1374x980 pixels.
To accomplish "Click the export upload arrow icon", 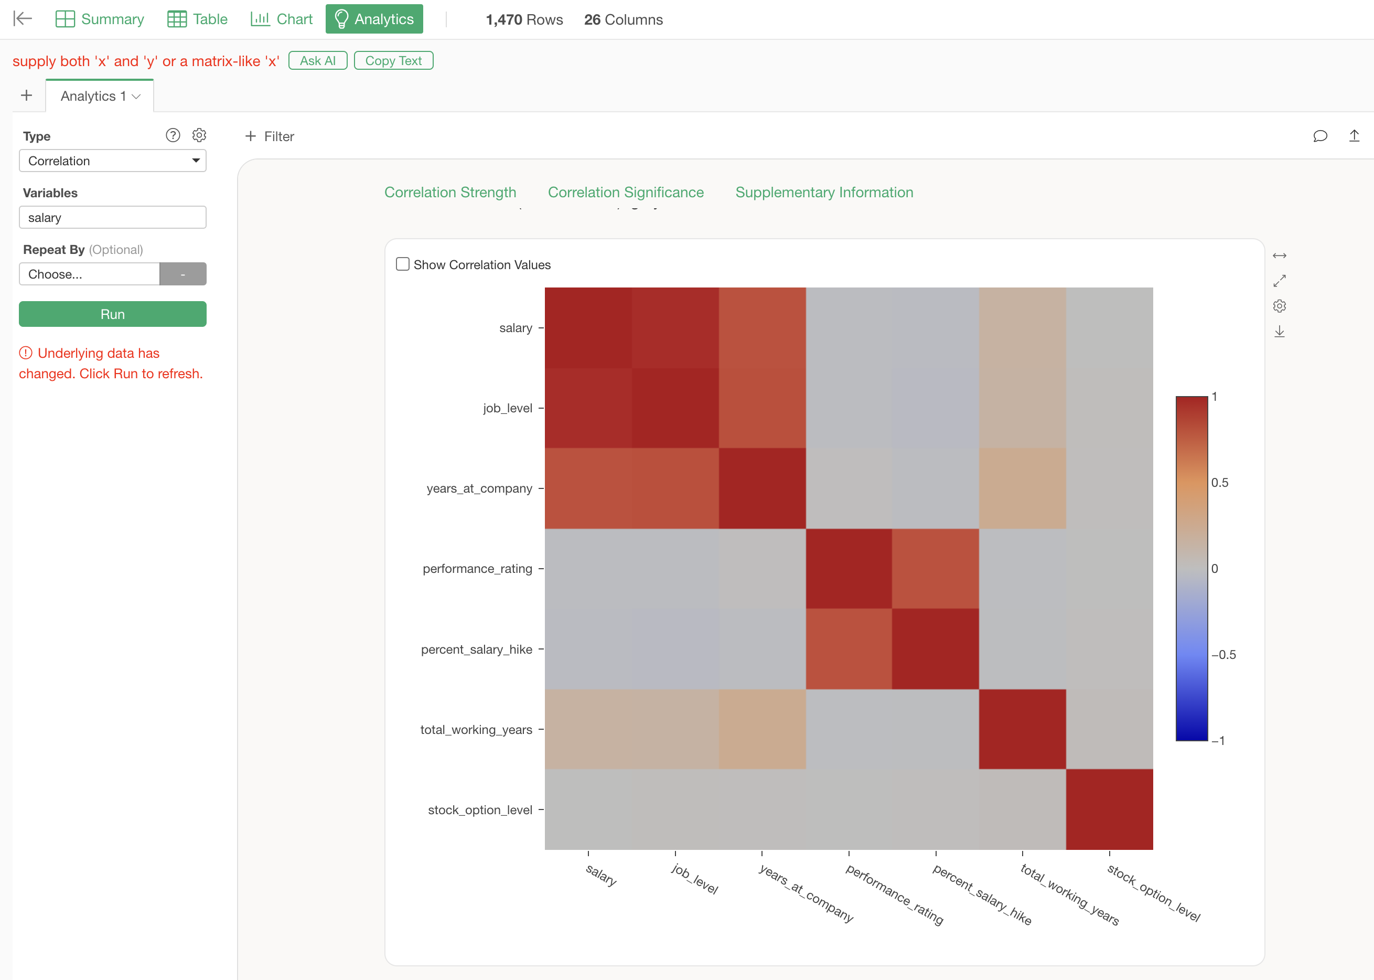I will pyautogui.click(x=1354, y=136).
